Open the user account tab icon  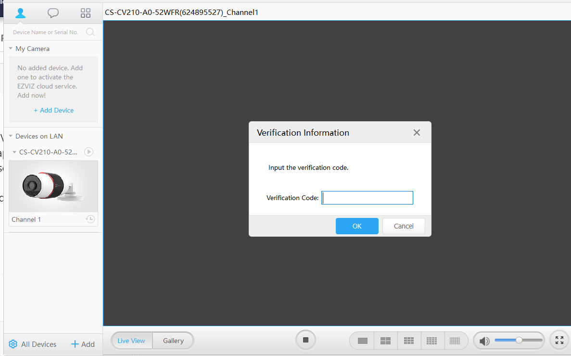(x=20, y=13)
